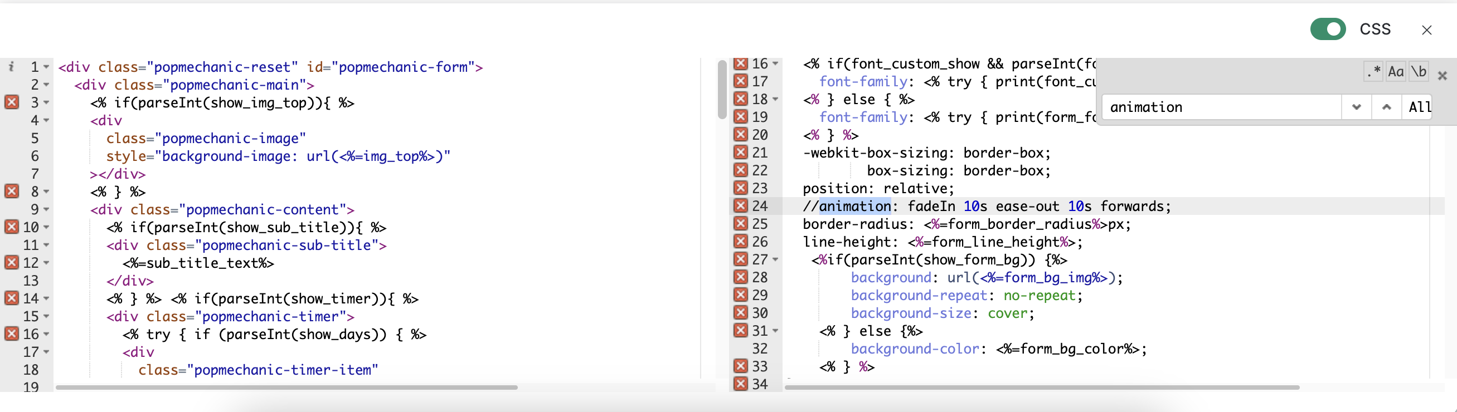The image size is (1457, 412).
Task: Click the animation search input field
Action: pos(1222,107)
